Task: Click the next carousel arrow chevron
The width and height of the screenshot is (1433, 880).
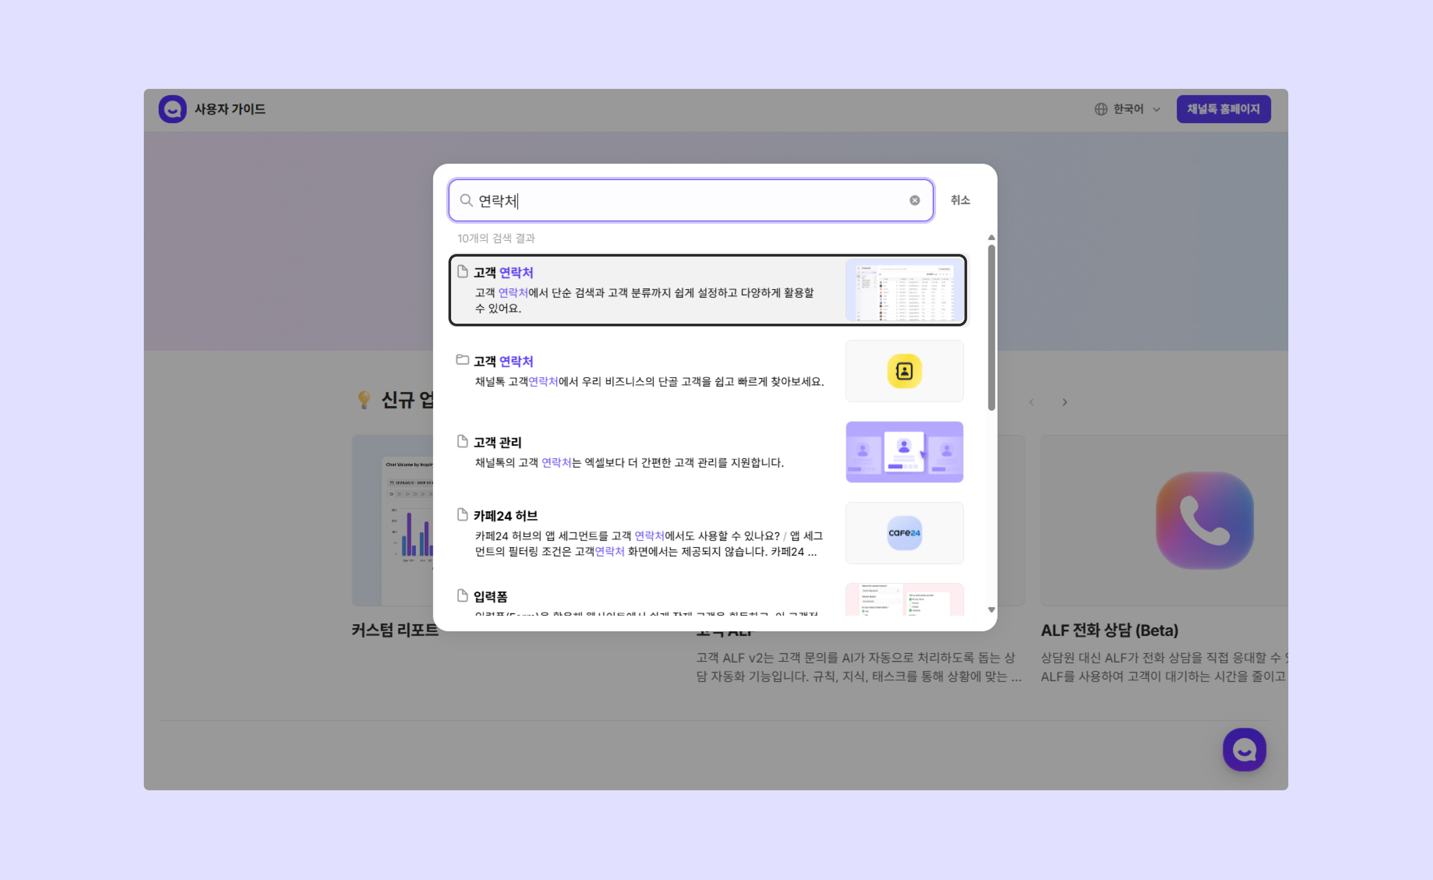Action: 1064,402
